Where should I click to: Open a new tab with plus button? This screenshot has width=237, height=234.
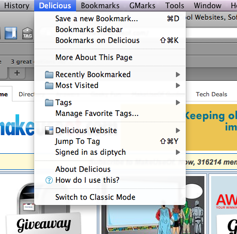[17, 73]
